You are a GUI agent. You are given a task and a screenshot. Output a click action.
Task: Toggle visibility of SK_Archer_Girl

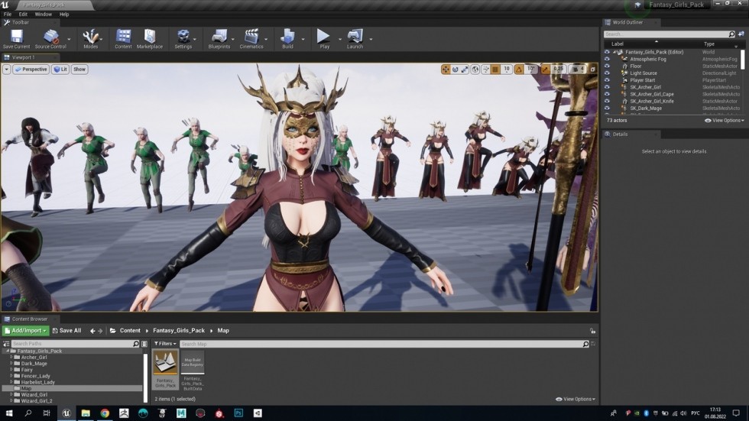pos(607,87)
